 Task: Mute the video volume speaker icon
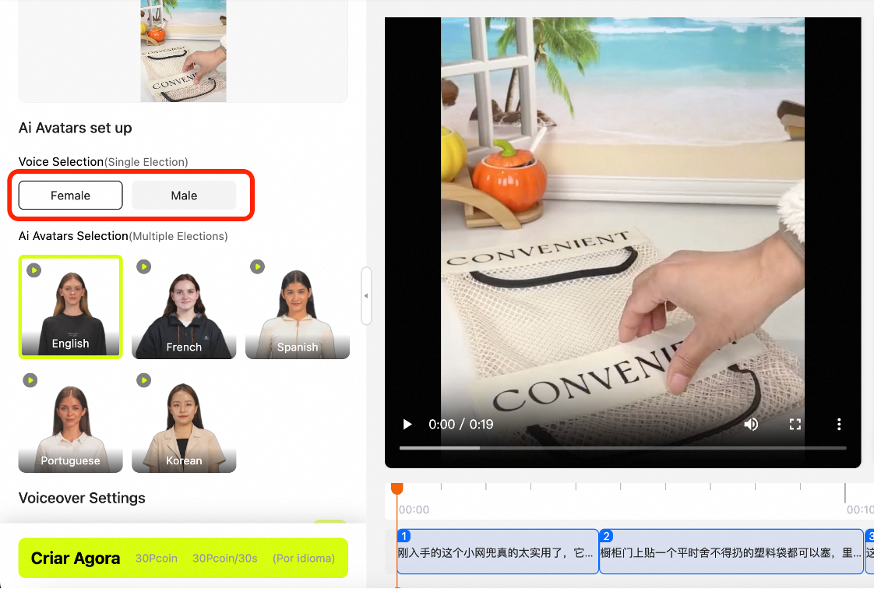click(x=751, y=425)
